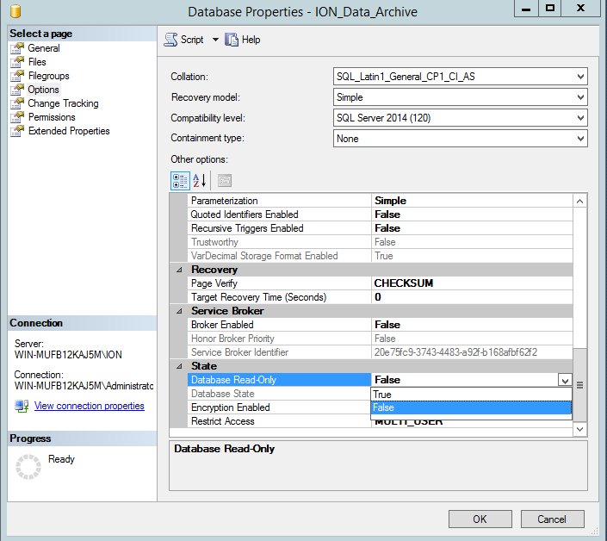Image resolution: width=607 pixels, height=541 pixels.
Task: Click the Script toolbar icon
Action: click(170, 40)
